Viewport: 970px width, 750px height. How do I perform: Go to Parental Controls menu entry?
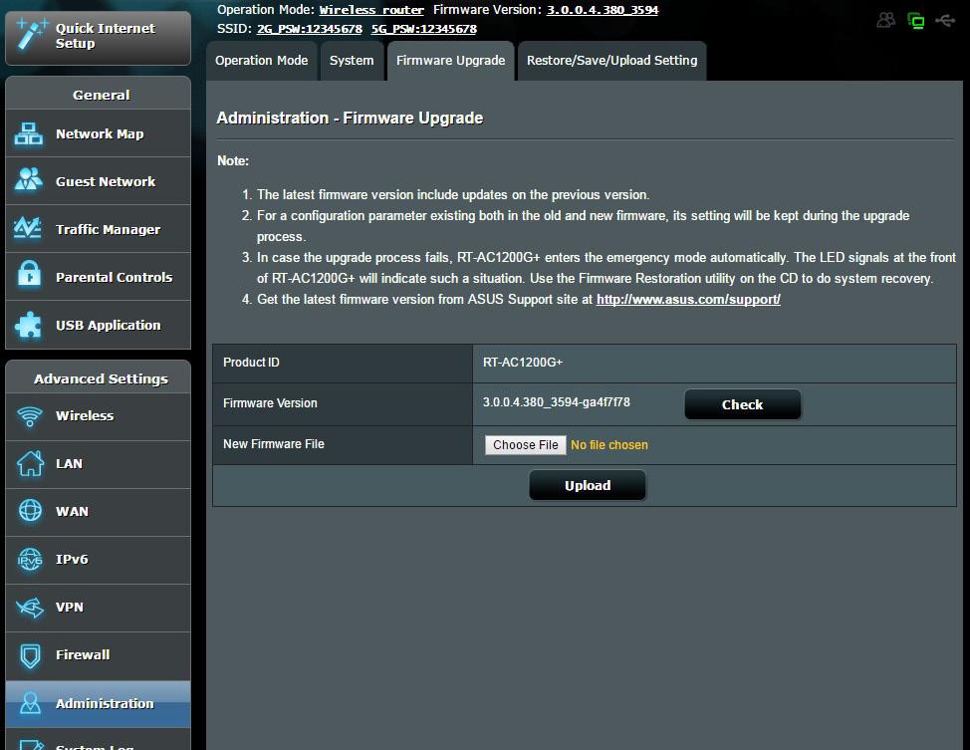[x=98, y=277]
